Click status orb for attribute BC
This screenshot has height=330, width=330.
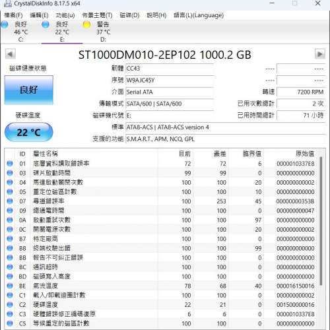tap(10, 267)
